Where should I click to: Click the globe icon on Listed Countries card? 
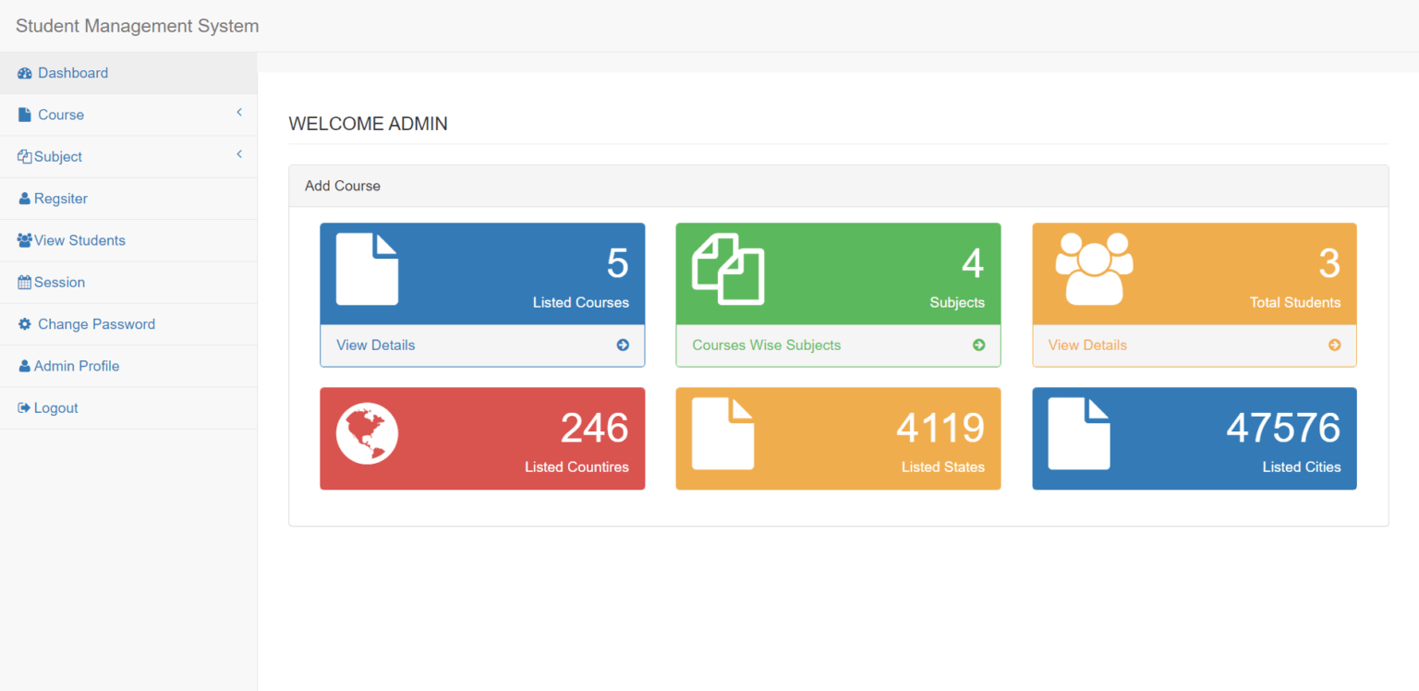click(367, 433)
